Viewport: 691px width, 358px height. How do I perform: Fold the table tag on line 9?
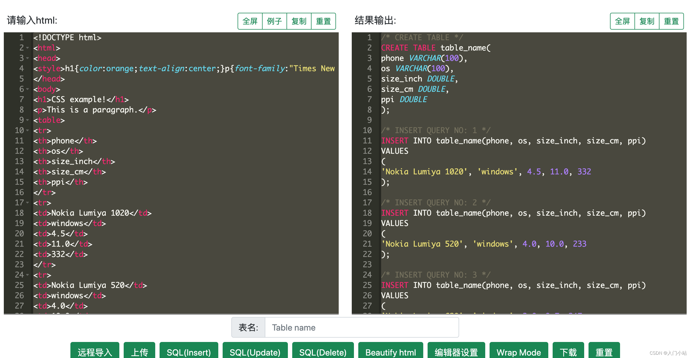27,120
